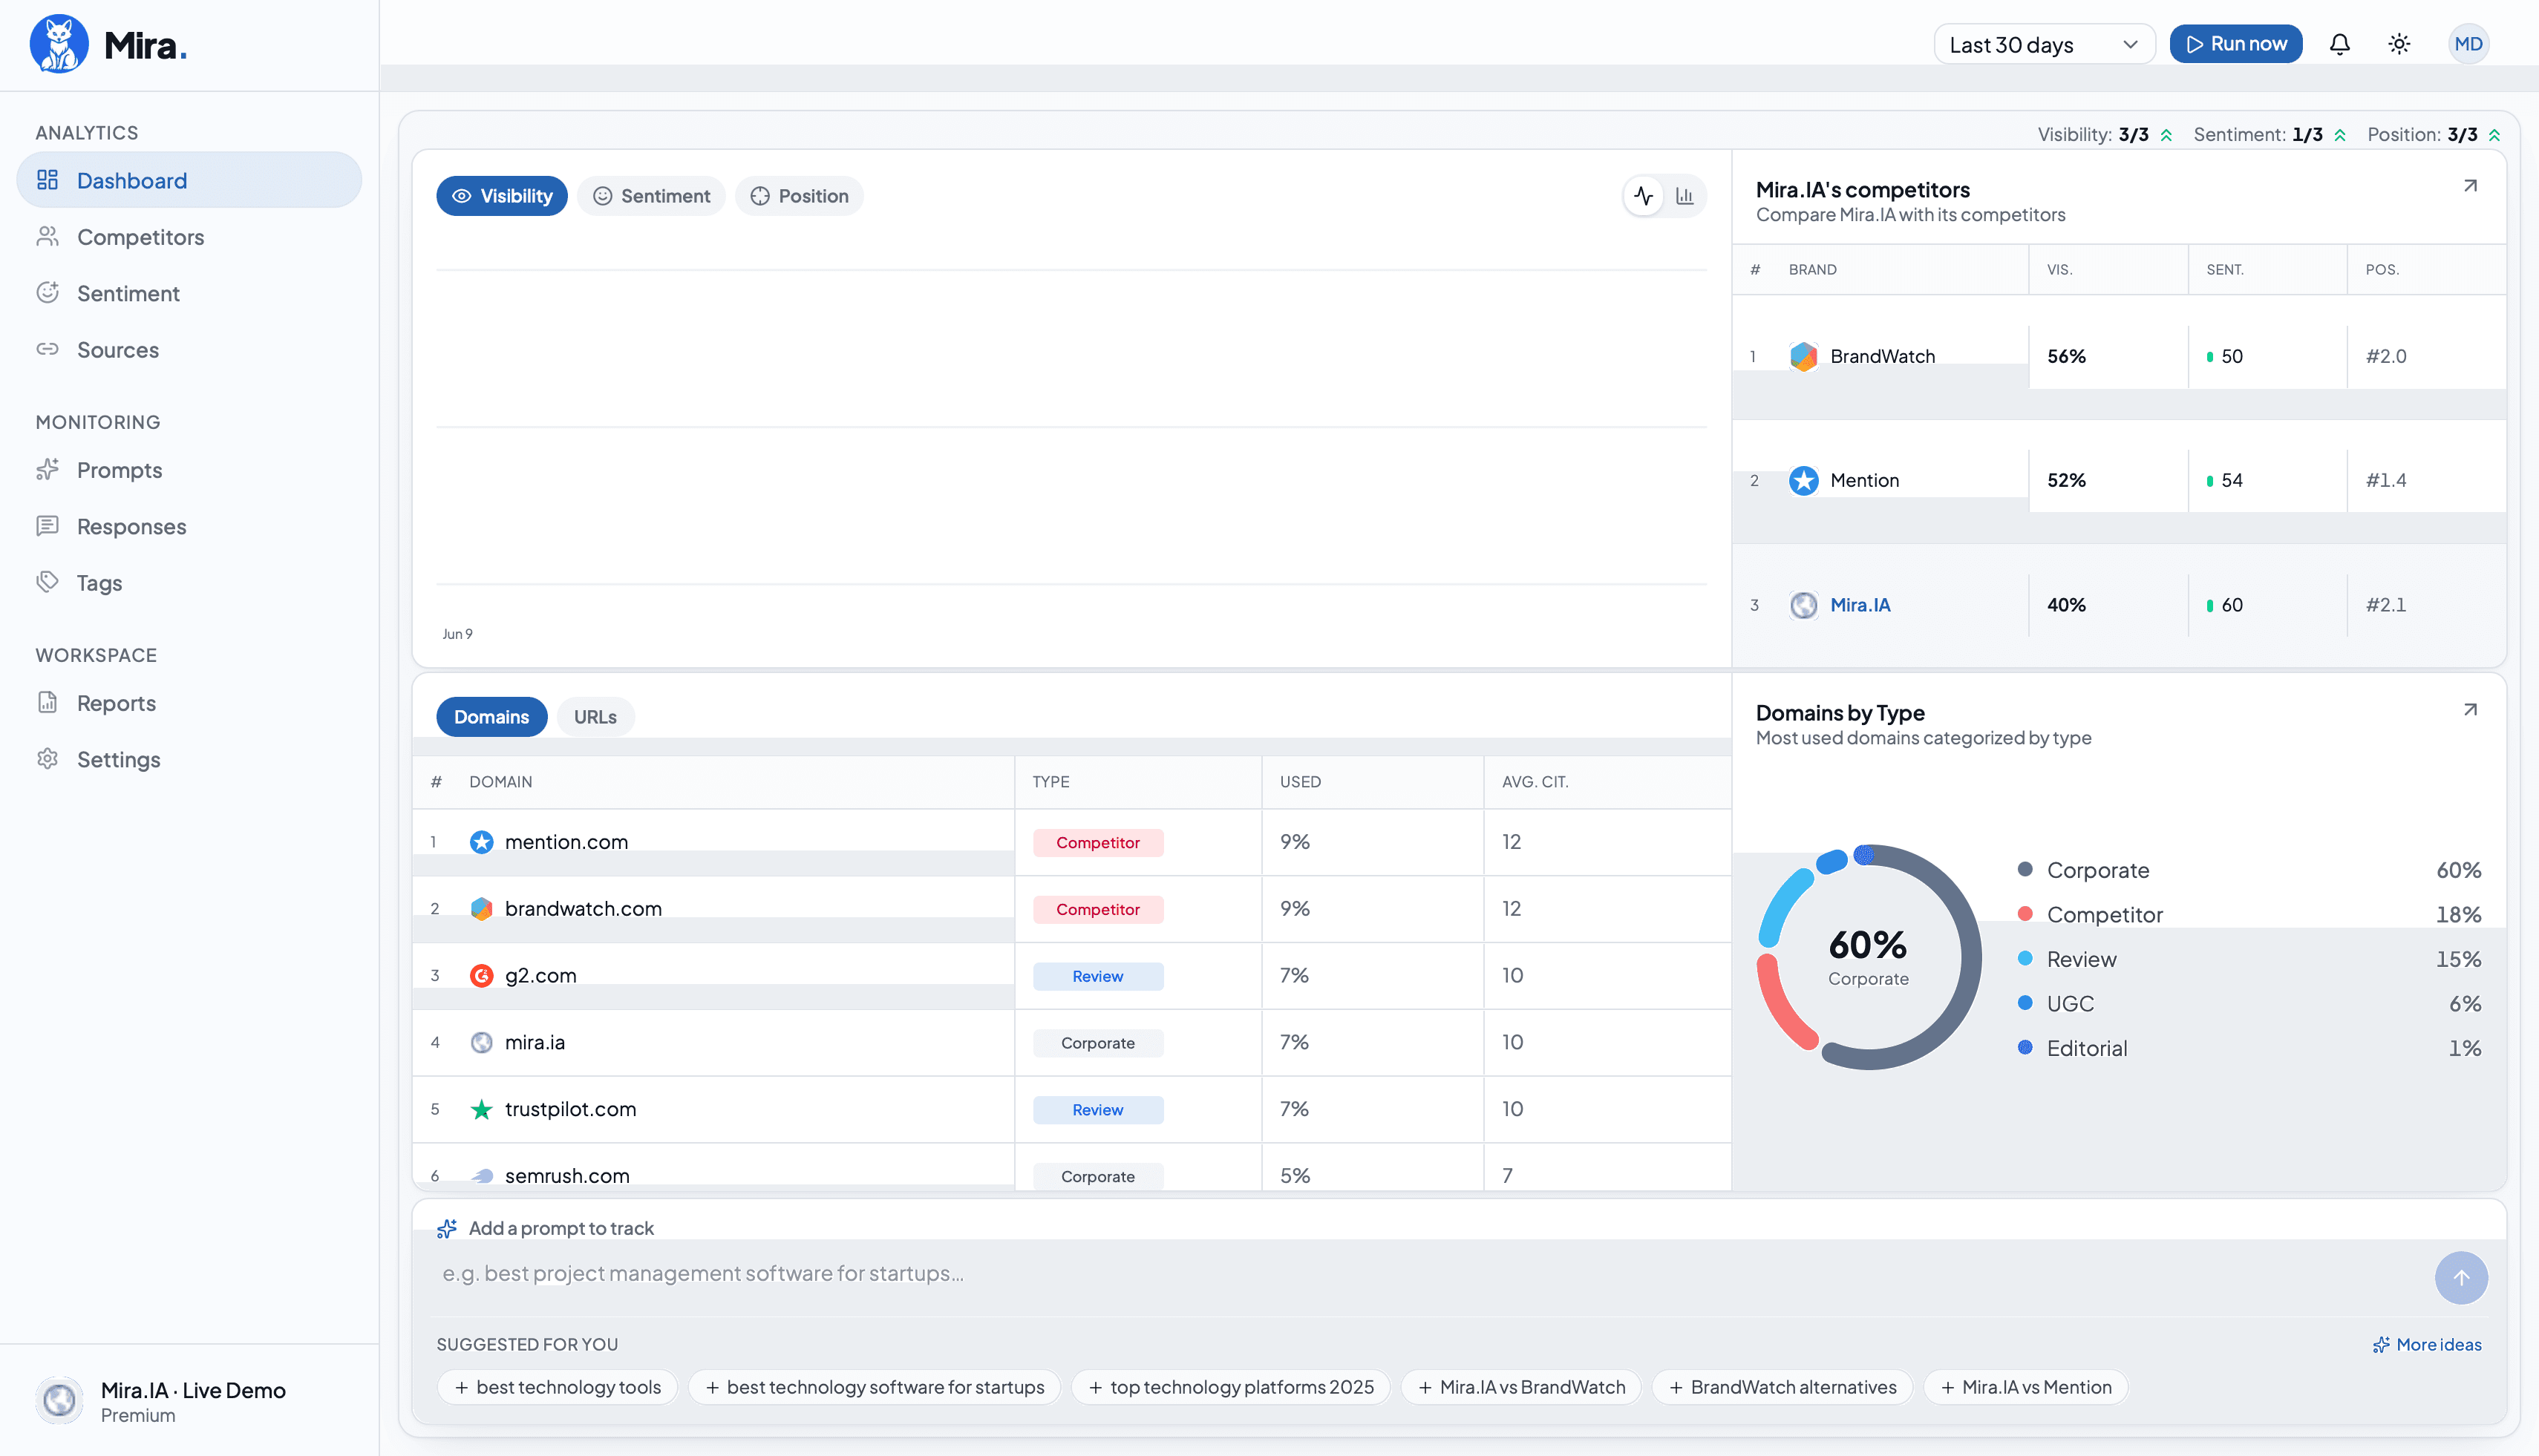2539x1456 pixels.
Task: Click the Run now button
Action: pos(2235,44)
